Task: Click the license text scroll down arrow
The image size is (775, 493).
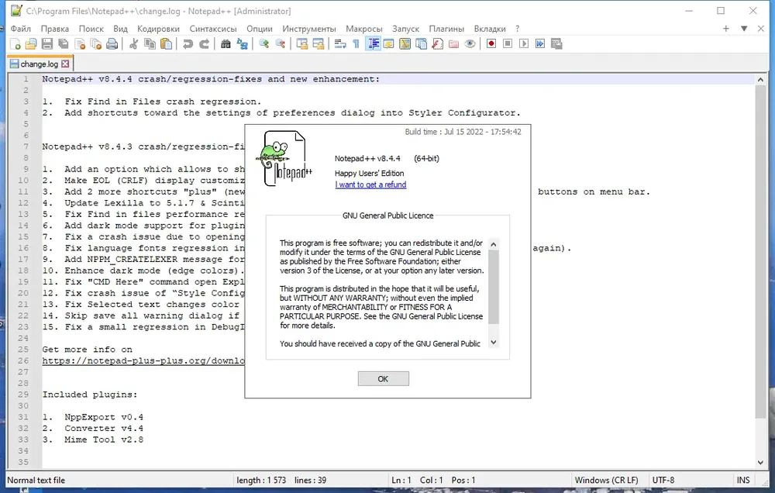Action: (x=493, y=342)
